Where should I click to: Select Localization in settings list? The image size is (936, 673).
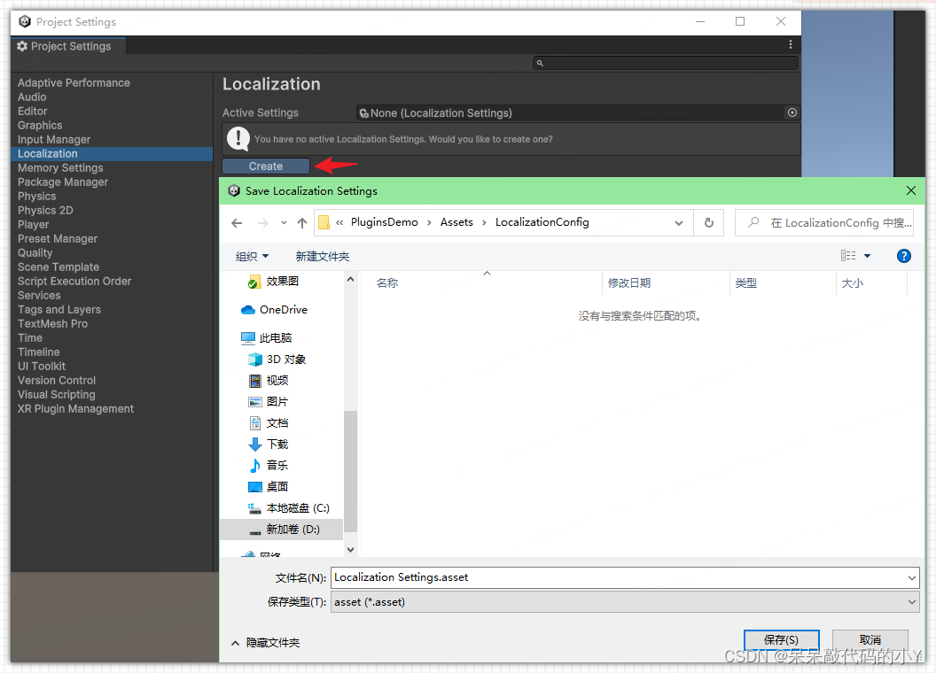[x=112, y=154]
